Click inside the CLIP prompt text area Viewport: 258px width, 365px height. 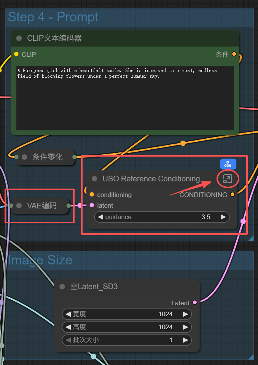coord(125,98)
